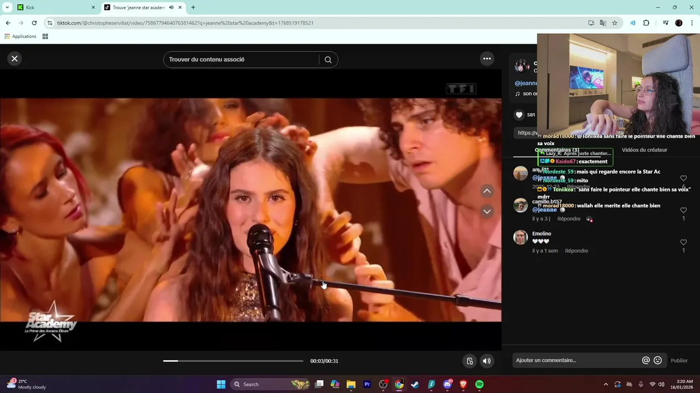Click the @jeanne mention in camille.b157's comment
This screenshot has height=393, width=700.
[544, 210]
